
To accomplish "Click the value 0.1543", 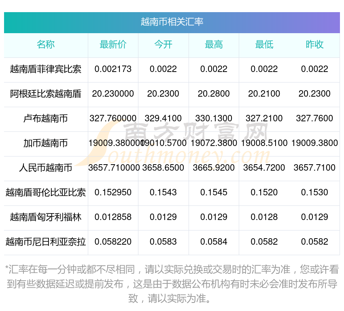I will click(163, 193).
